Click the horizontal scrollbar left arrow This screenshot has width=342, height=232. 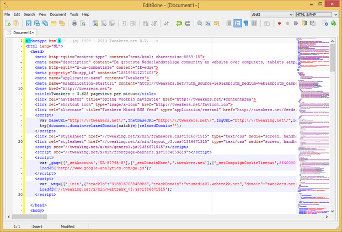(x=9, y=217)
